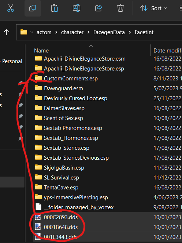Open chevron after 'character' breadcrumb
The image size is (182, 243).
[88, 32]
